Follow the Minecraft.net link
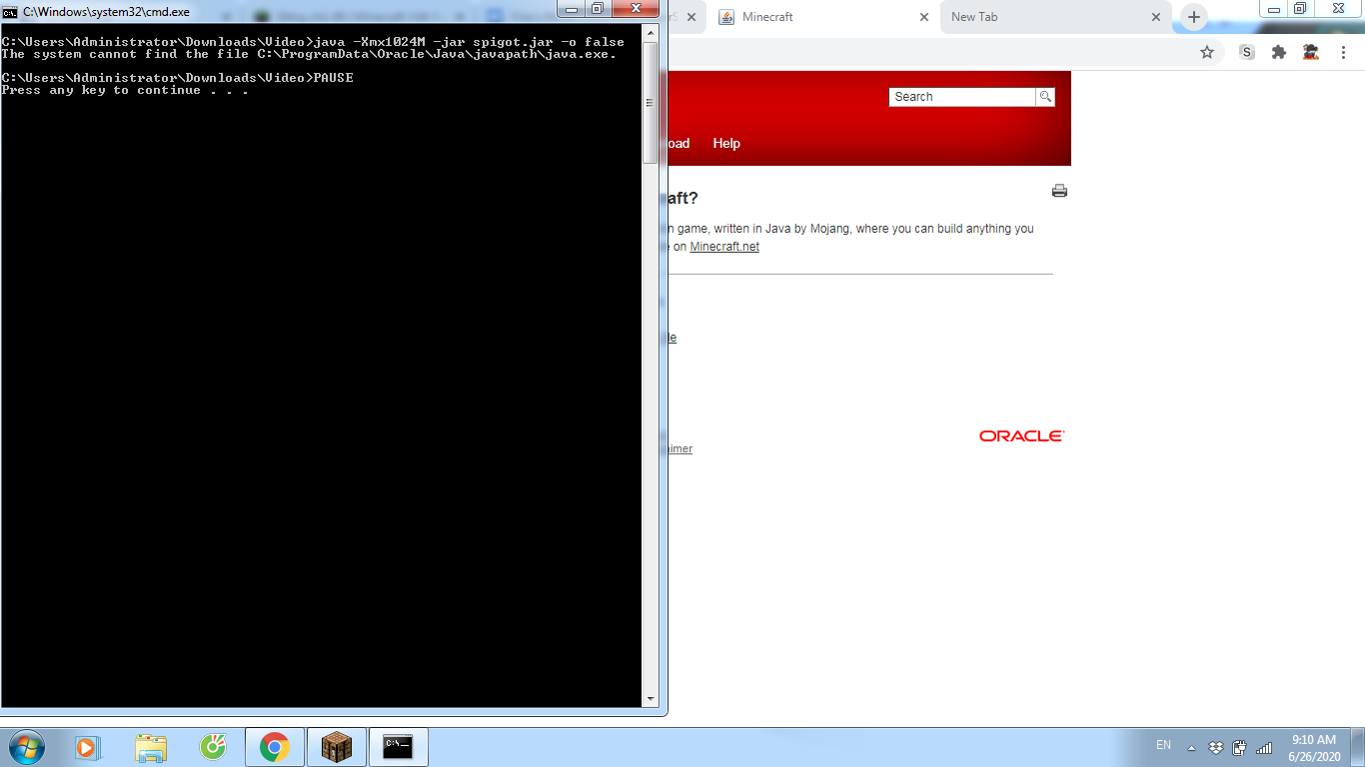 [x=724, y=247]
